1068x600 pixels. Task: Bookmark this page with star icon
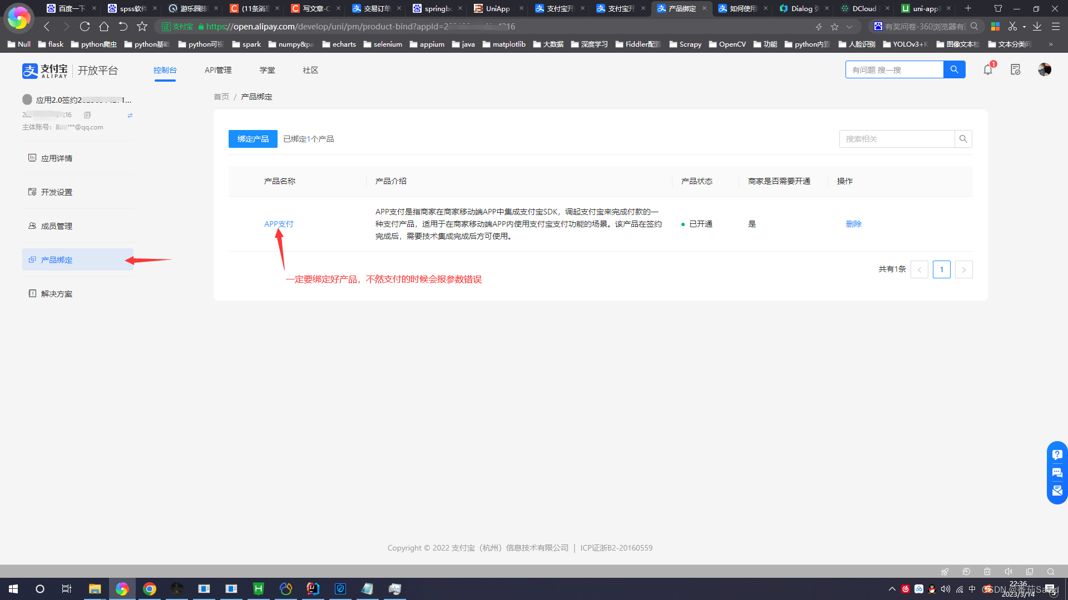[142, 26]
